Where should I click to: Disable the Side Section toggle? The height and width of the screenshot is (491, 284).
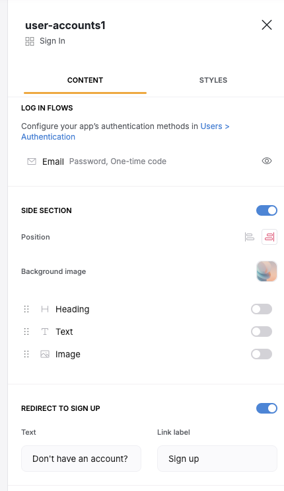click(267, 210)
